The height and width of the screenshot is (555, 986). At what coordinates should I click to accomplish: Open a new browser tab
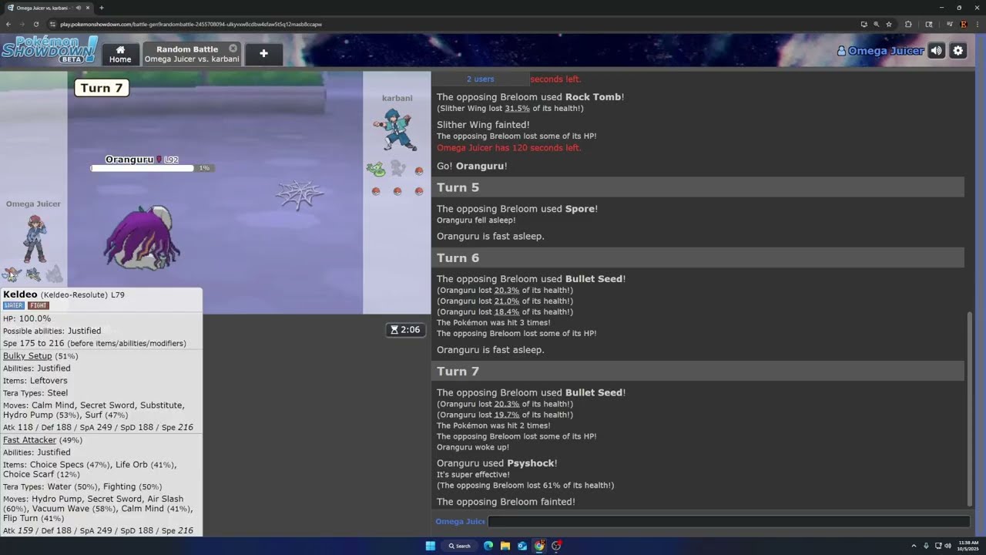pyautogui.click(x=101, y=8)
